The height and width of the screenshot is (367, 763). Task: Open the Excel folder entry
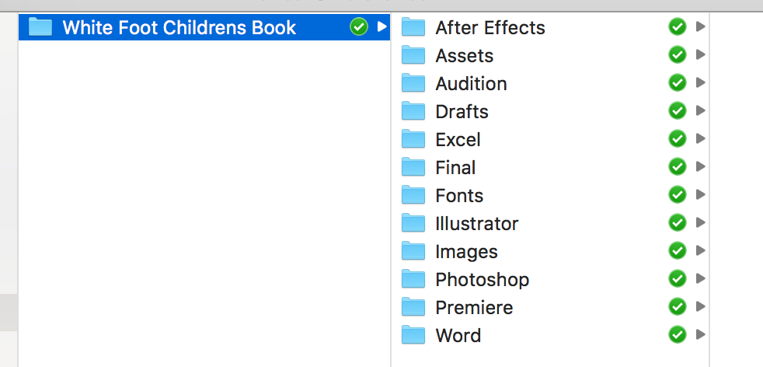tap(550, 139)
